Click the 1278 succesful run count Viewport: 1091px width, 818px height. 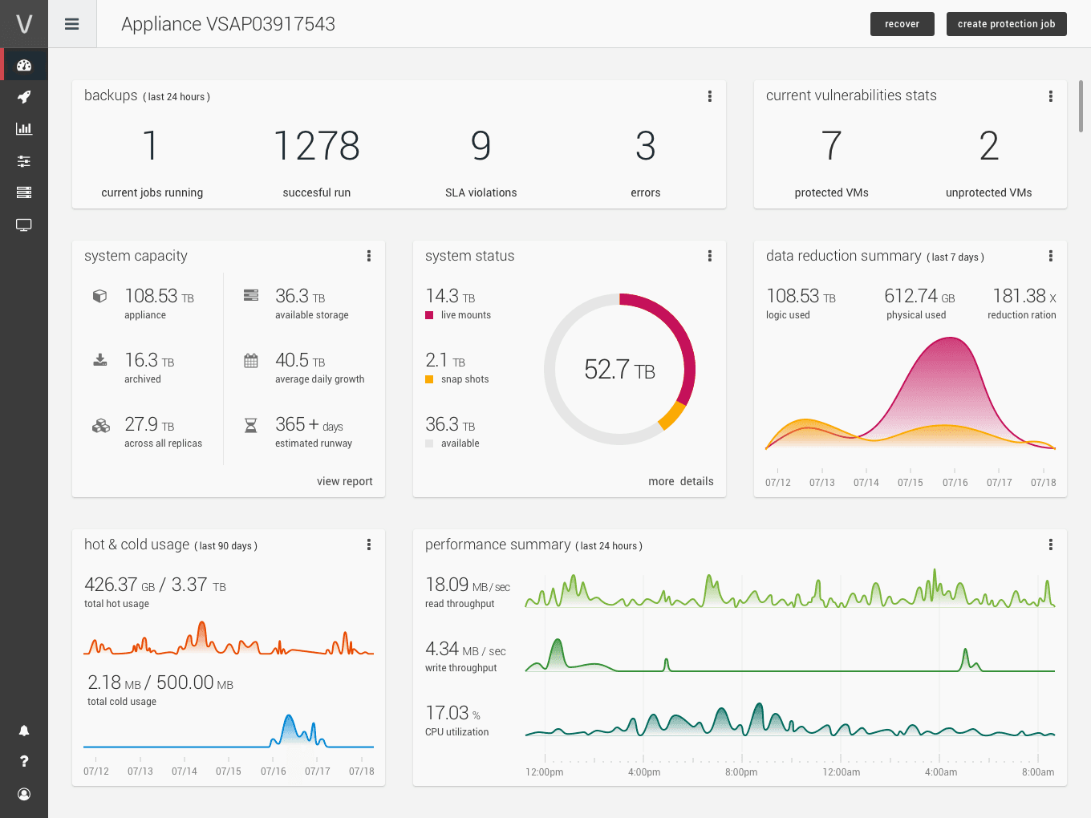(x=317, y=146)
